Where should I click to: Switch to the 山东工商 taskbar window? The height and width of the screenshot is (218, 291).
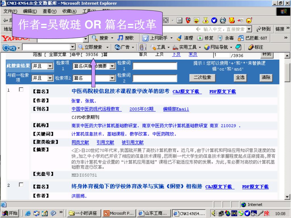[153, 213]
